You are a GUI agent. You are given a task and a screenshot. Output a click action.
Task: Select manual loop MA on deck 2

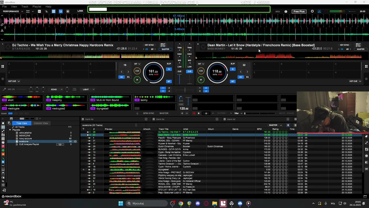247,77
